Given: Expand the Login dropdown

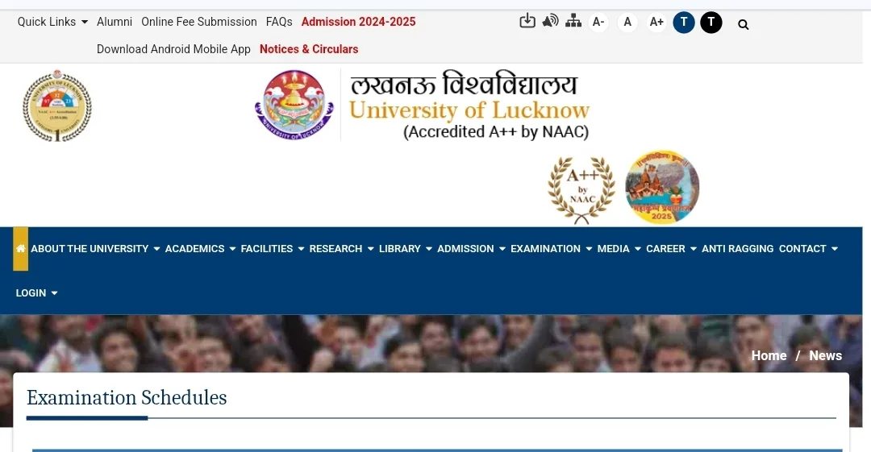Looking at the screenshot, I should tap(36, 293).
